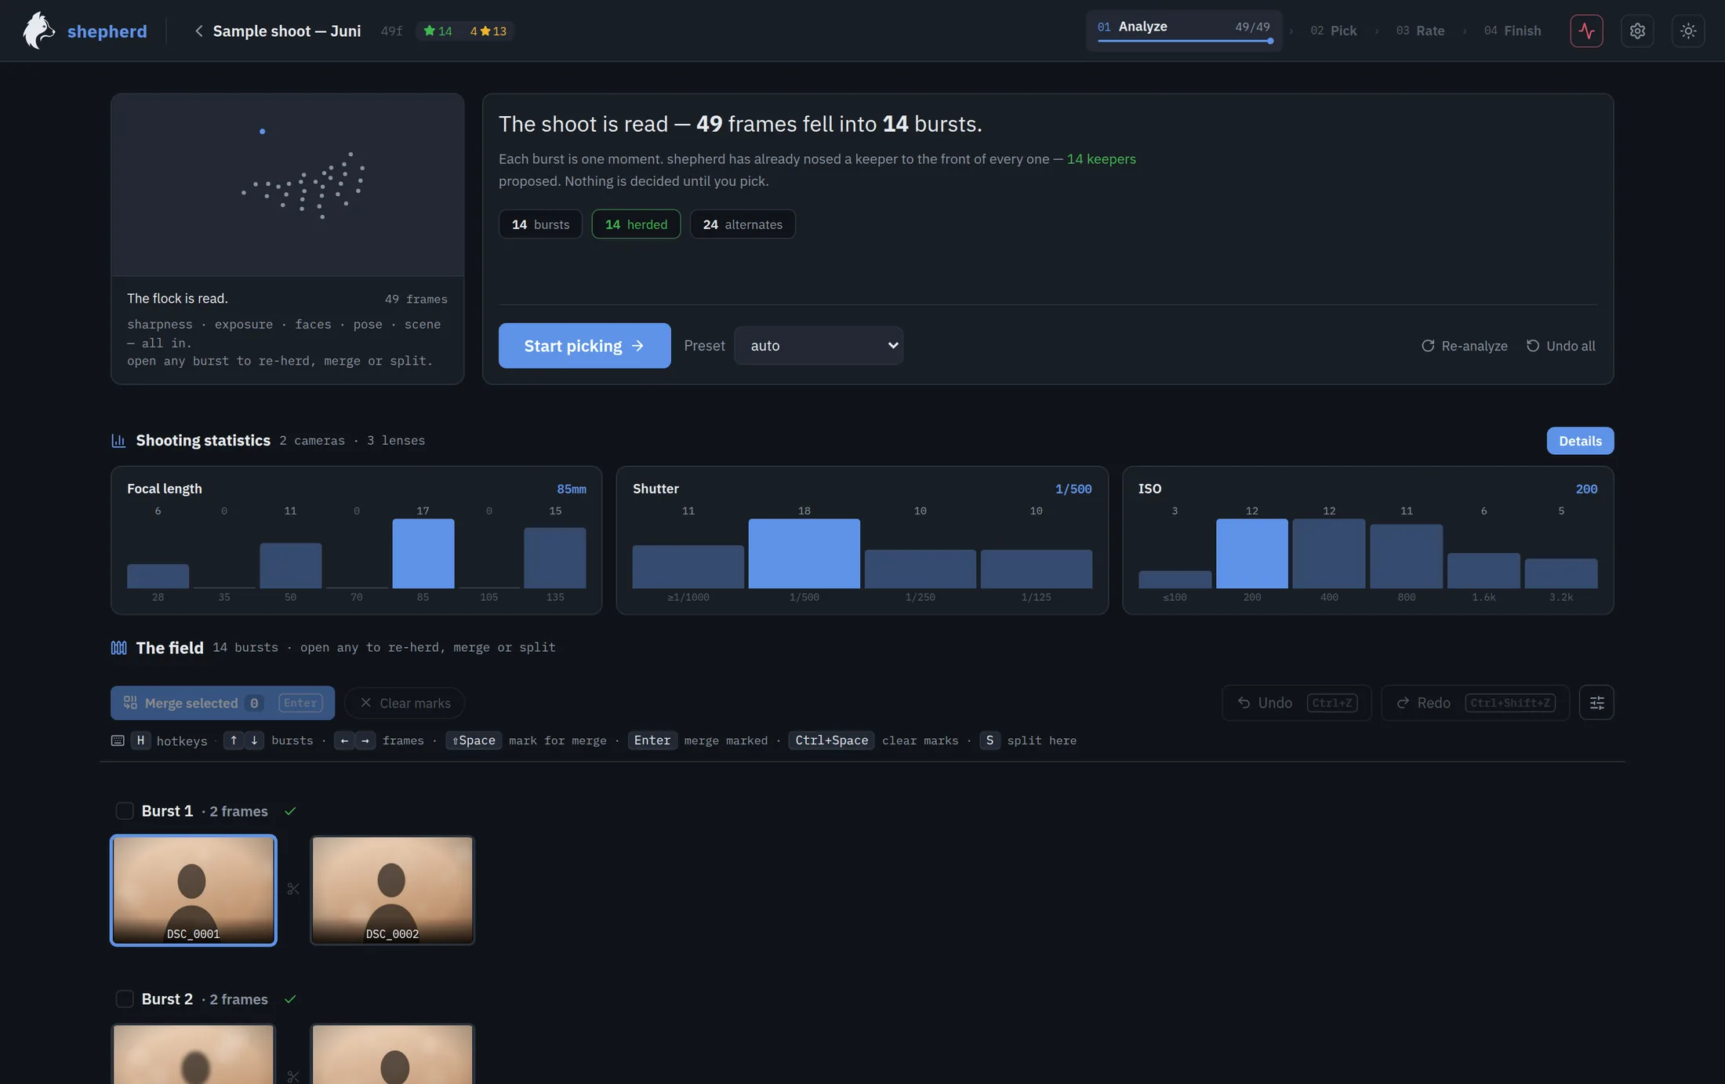Open shooting statistics Details
This screenshot has height=1084, width=1725.
pyautogui.click(x=1580, y=441)
